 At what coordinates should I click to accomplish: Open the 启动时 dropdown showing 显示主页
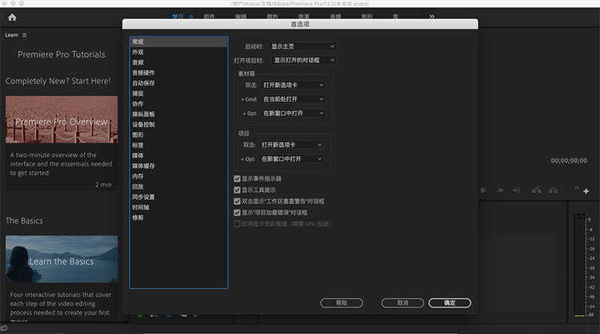[302, 47]
